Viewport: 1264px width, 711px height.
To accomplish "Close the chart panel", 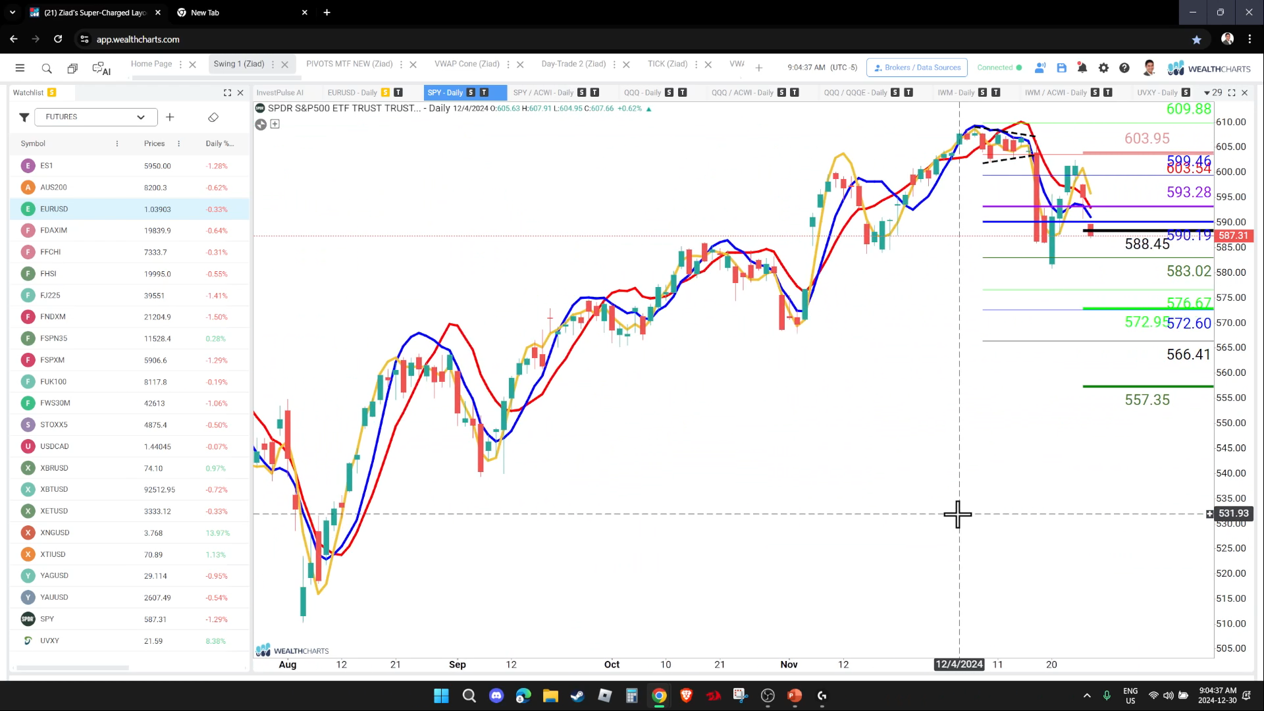I will point(1244,93).
